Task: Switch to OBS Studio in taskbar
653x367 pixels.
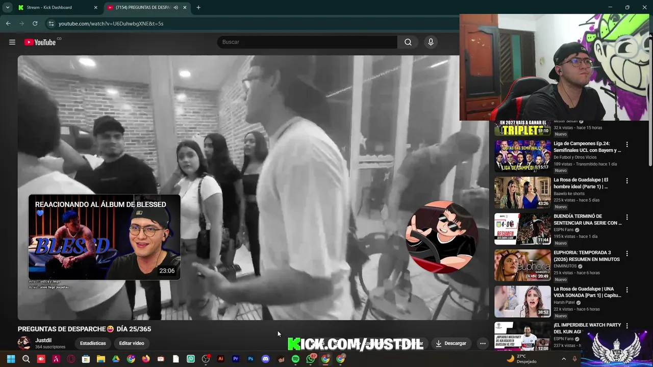Action: (x=206, y=359)
